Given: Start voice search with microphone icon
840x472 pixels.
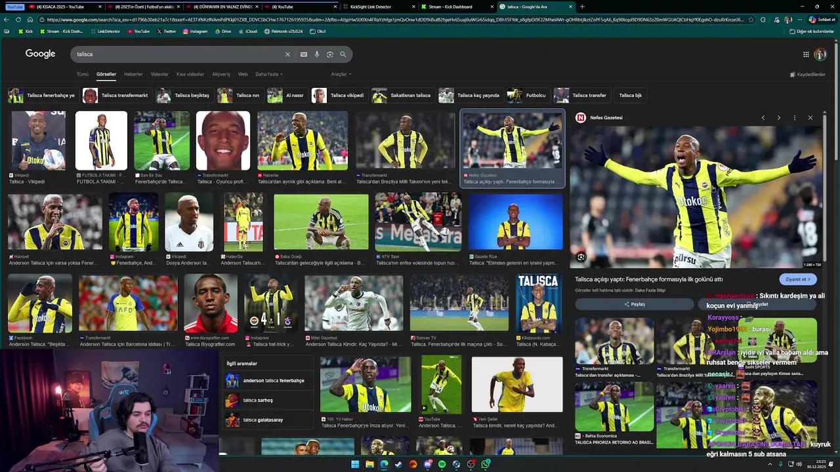Looking at the screenshot, I should (x=317, y=54).
